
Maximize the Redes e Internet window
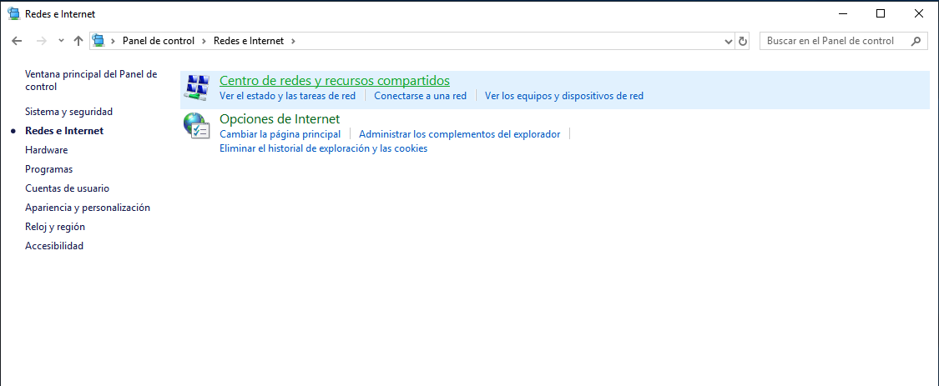click(881, 14)
